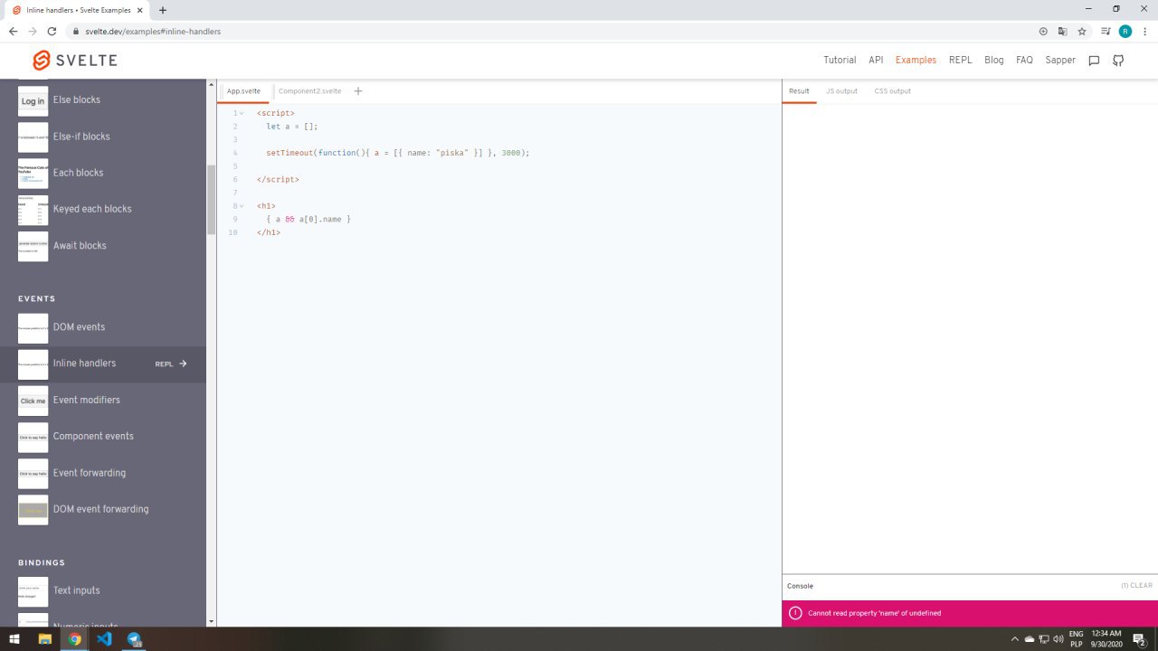Image resolution: width=1158 pixels, height=651 pixels.
Task: Open Chrome three-dot menu
Action: point(1144,31)
